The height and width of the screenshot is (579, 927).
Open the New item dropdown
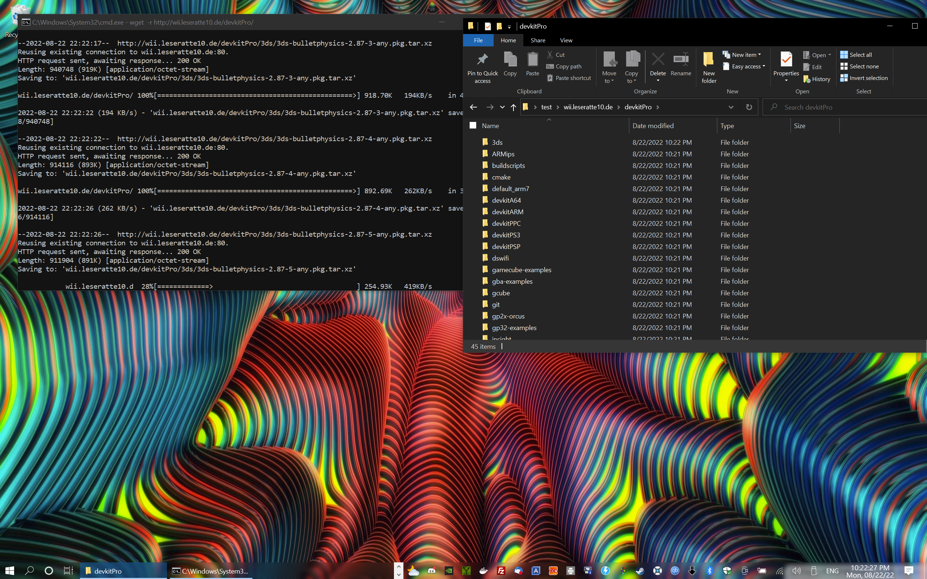point(742,55)
